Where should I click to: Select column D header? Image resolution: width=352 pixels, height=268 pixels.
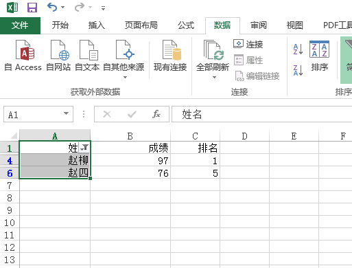coord(244,136)
